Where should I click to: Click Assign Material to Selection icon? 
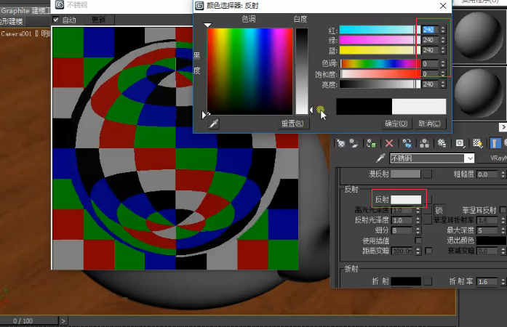click(x=371, y=143)
